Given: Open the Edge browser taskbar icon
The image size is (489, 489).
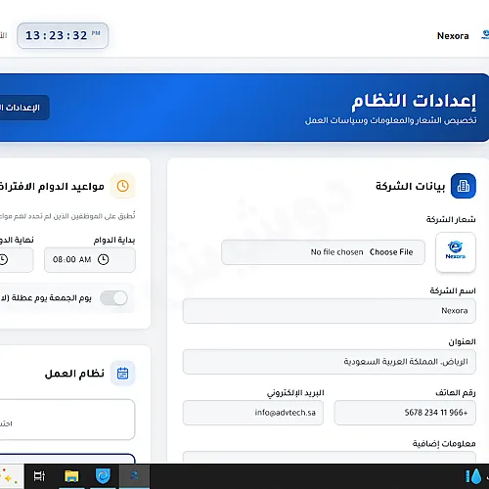Looking at the screenshot, I should (x=103, y=476).
